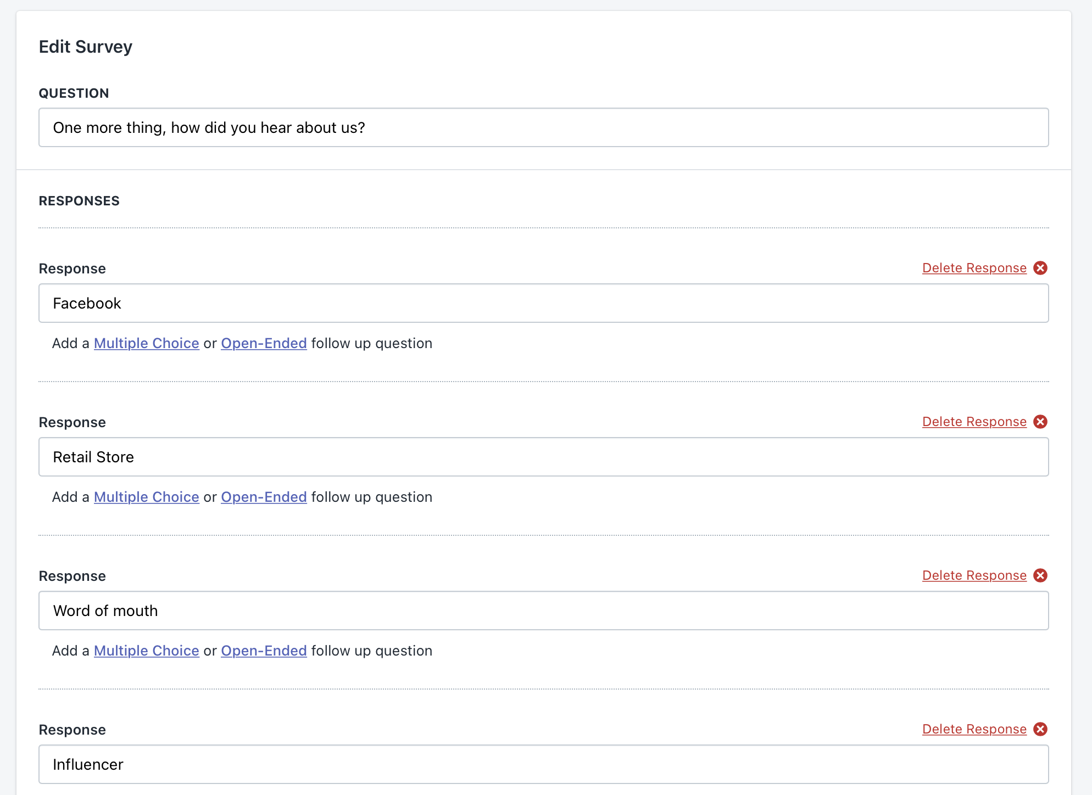Screen dimensions: 1092x795
Task: Click red X icon for Word of mouth response
Action: click(1040, 575)
